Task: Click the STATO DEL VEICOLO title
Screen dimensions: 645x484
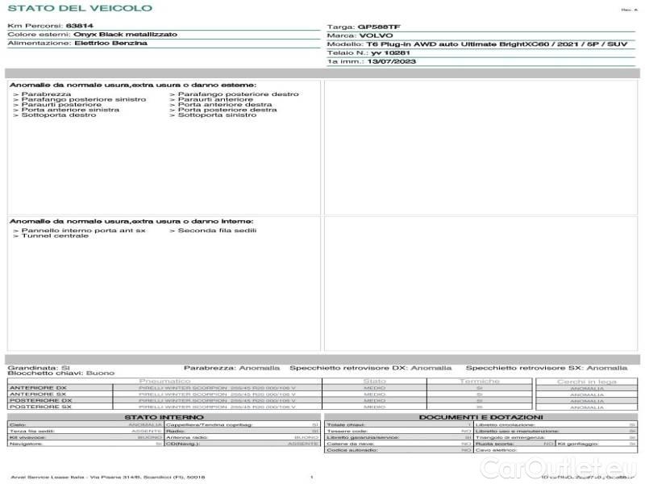Action: [79, 8]
